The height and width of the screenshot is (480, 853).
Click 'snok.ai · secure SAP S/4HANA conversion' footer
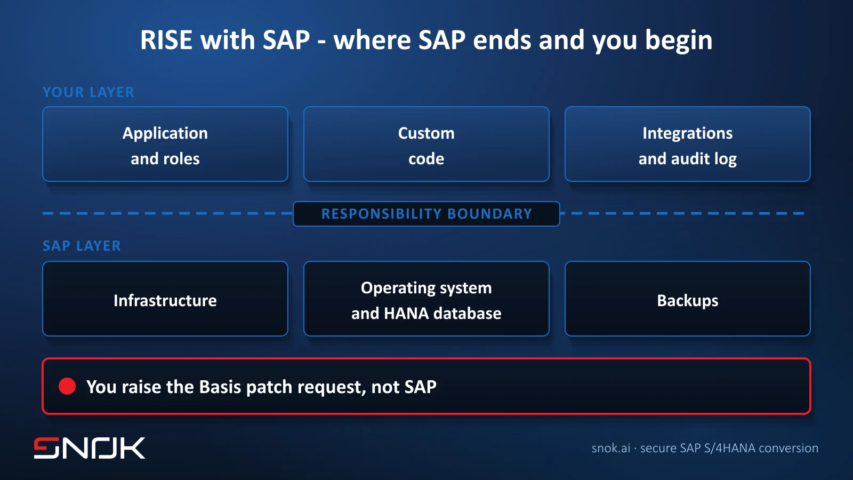pos(705,448)
